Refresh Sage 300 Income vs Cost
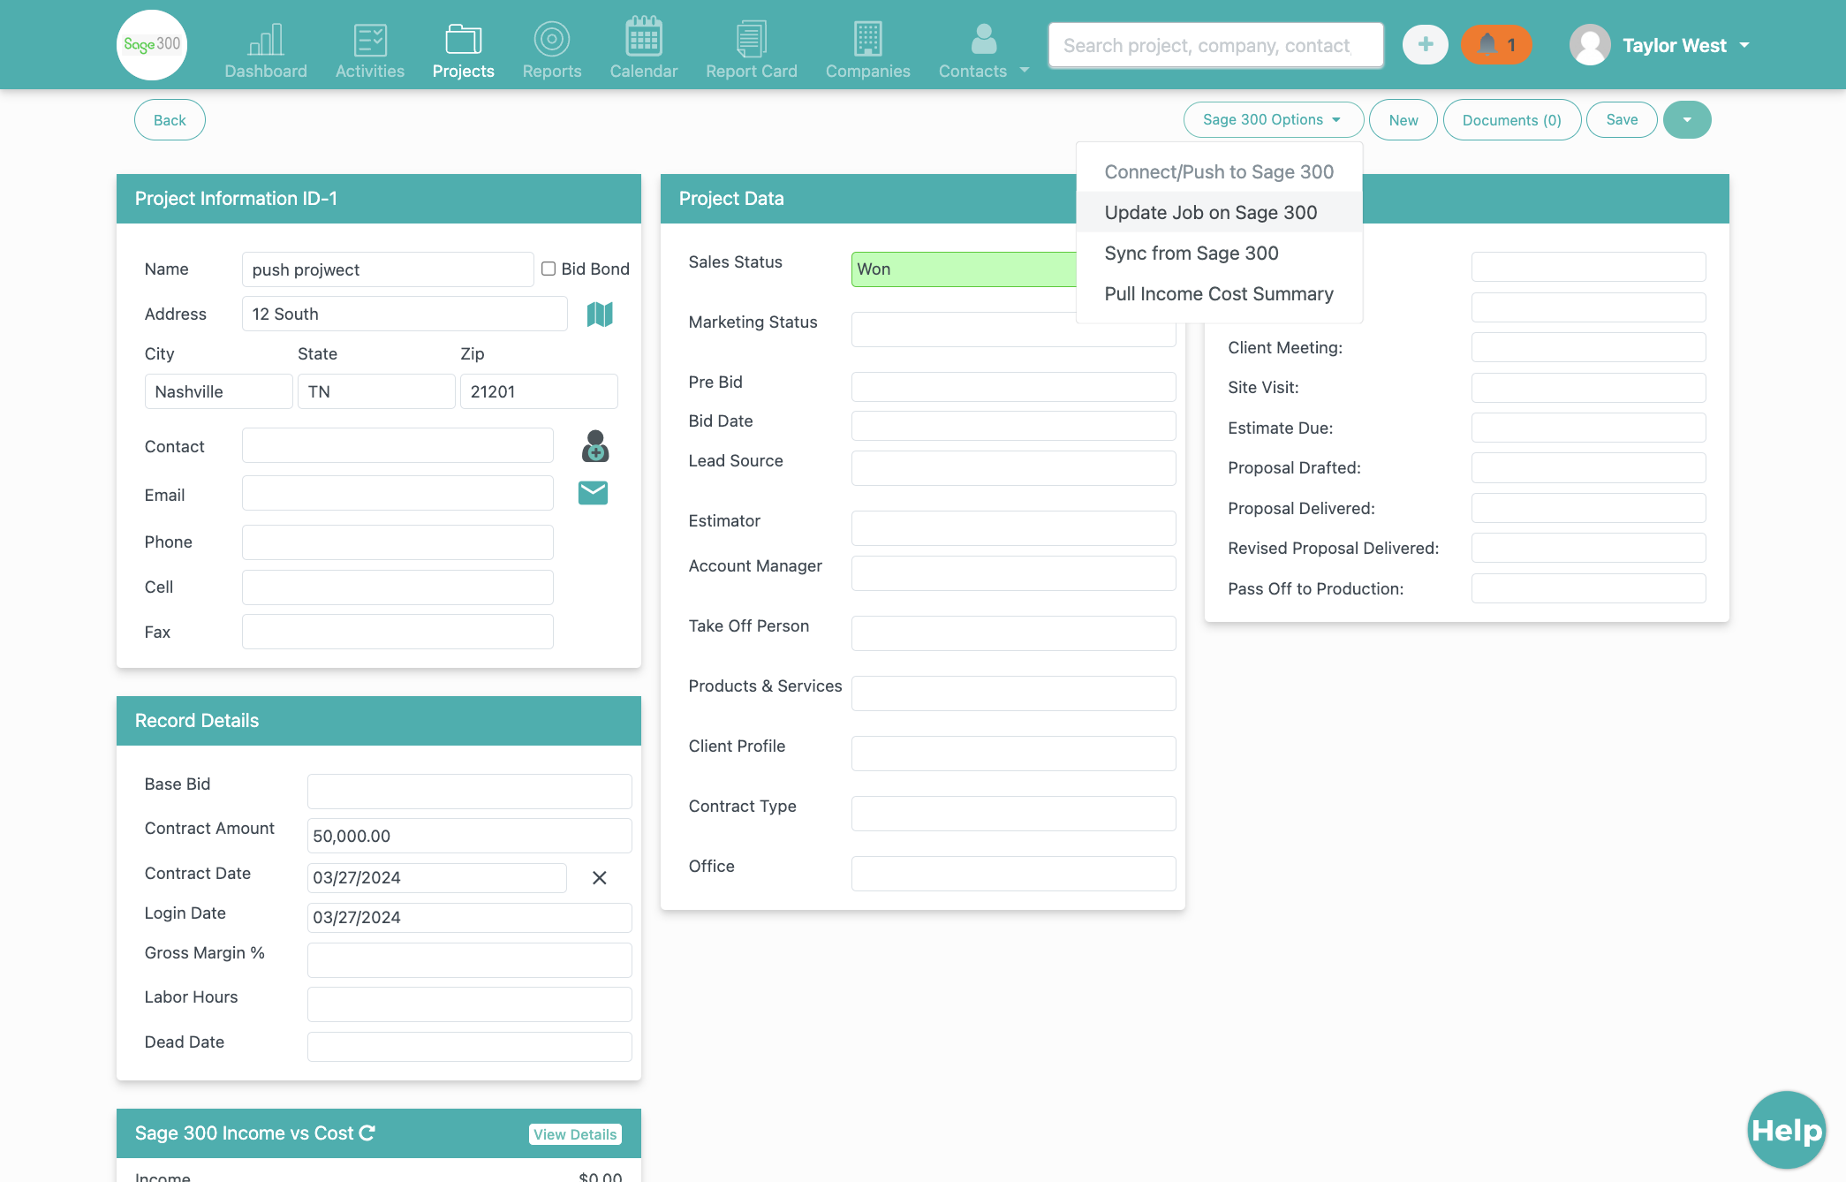1846x1182 pixels. click(367, 1133)
